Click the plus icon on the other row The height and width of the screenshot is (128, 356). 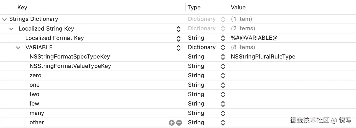tap(172, 123)
